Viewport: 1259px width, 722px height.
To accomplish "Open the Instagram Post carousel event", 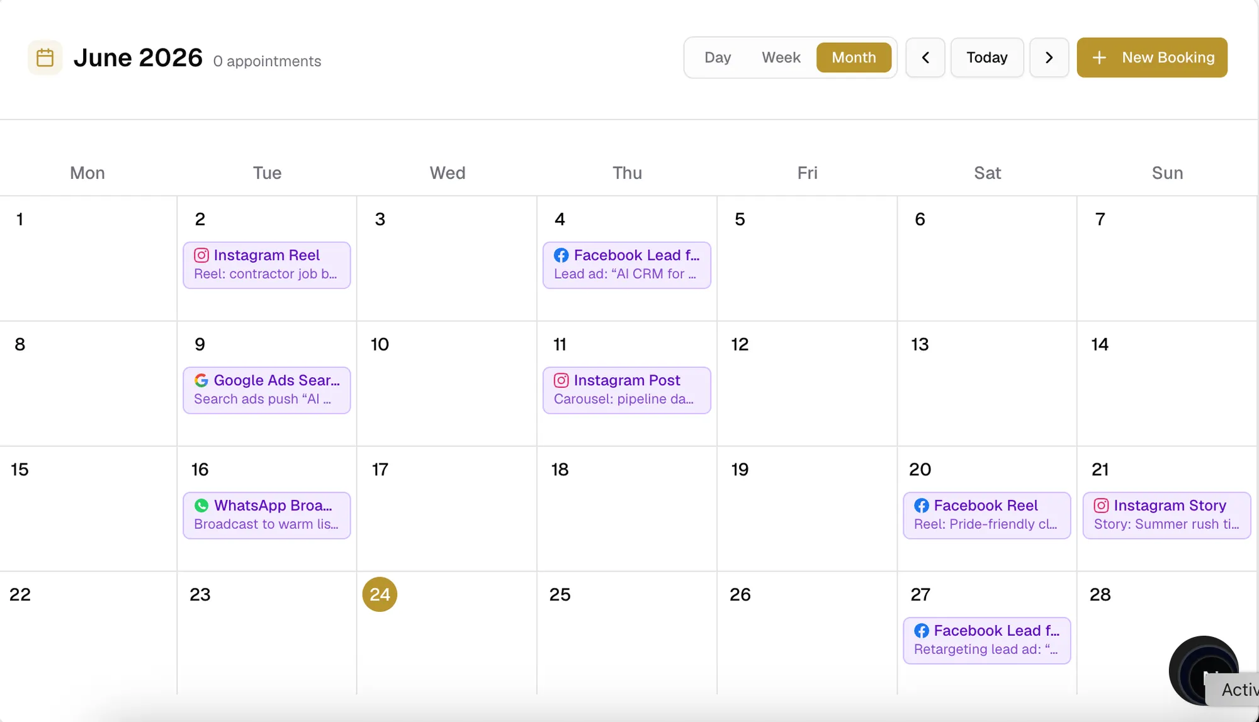I will 627,390.
